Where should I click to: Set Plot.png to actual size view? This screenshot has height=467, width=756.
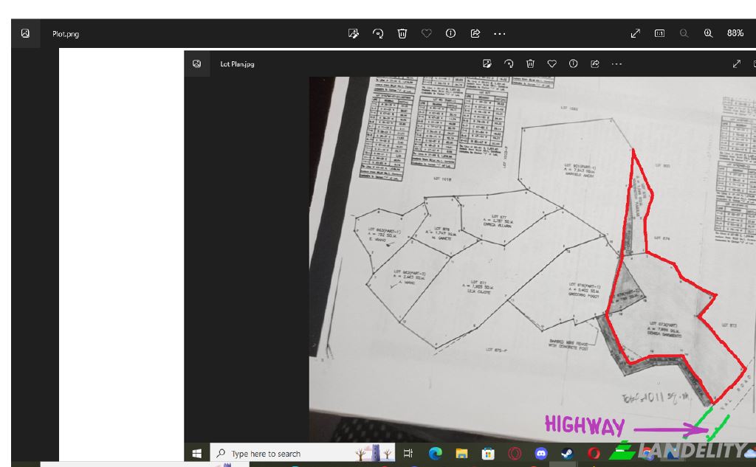[660, 33]
